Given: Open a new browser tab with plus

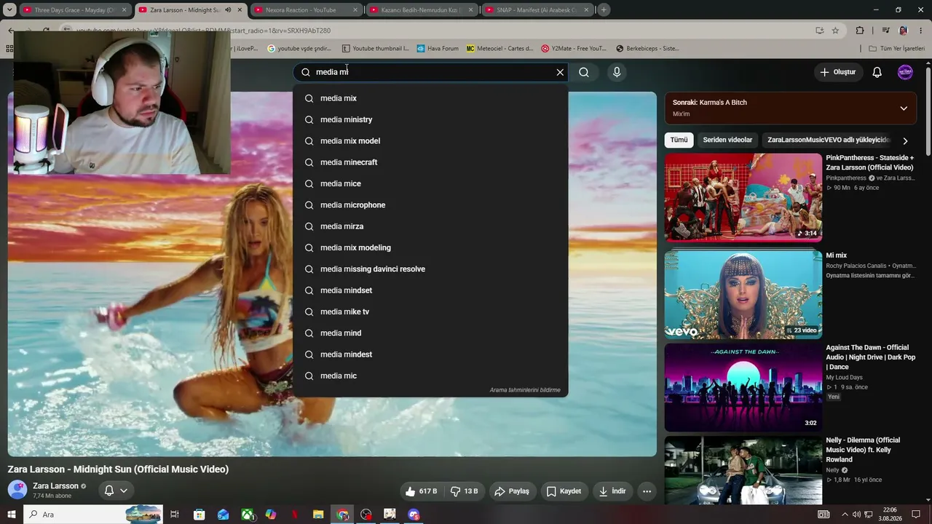Looking at the screenshot, I should point(604,10).
